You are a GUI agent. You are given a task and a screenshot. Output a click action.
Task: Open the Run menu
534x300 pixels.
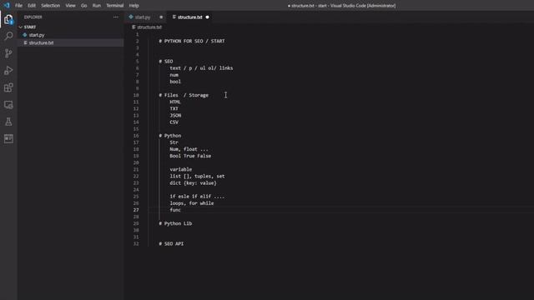click(x=97, y=6)
